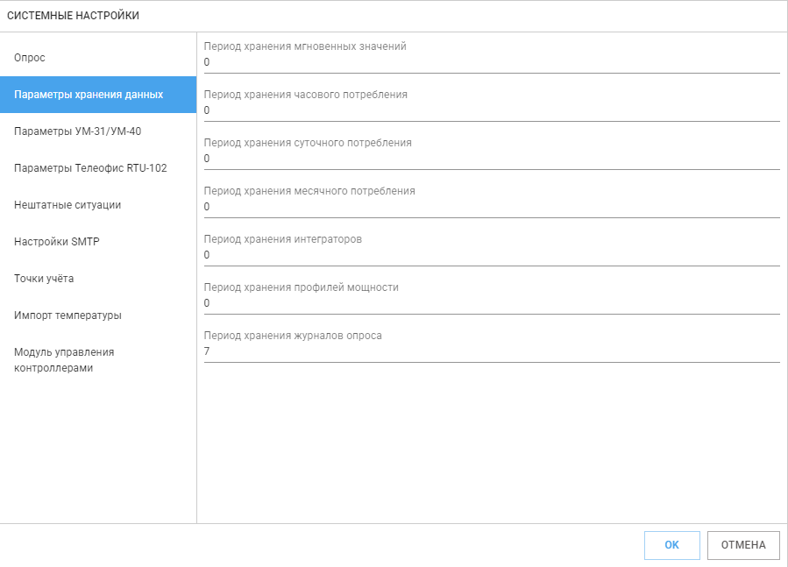788x567 pixels.
Task: Open the Точки учёта section
Action: click(98, 279)
